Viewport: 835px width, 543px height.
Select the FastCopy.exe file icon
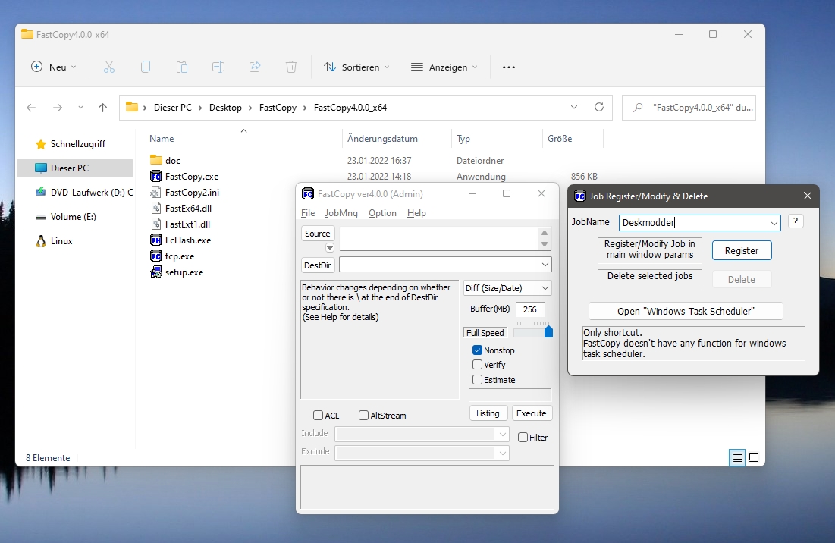click(x=156, y=176)
